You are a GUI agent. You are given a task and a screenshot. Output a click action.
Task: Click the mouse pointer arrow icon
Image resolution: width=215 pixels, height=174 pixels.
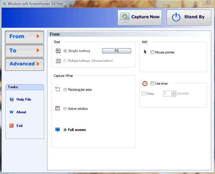[145, 52]
